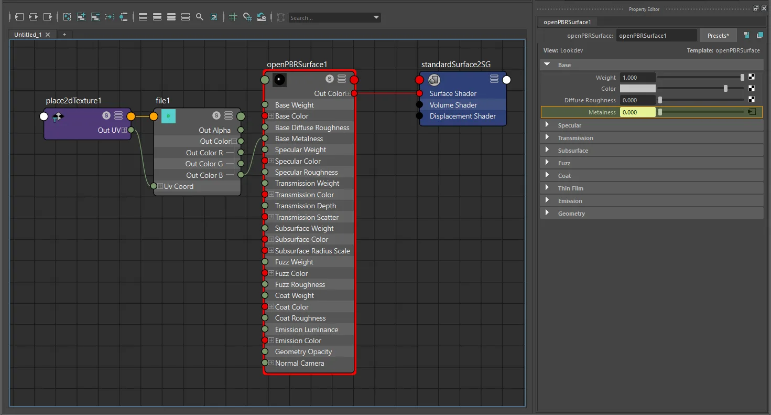This screenshot has width=771, height=415.
Task: Click the Base Metalness input port
Action: pyautogui.click(x=265, y=139)
